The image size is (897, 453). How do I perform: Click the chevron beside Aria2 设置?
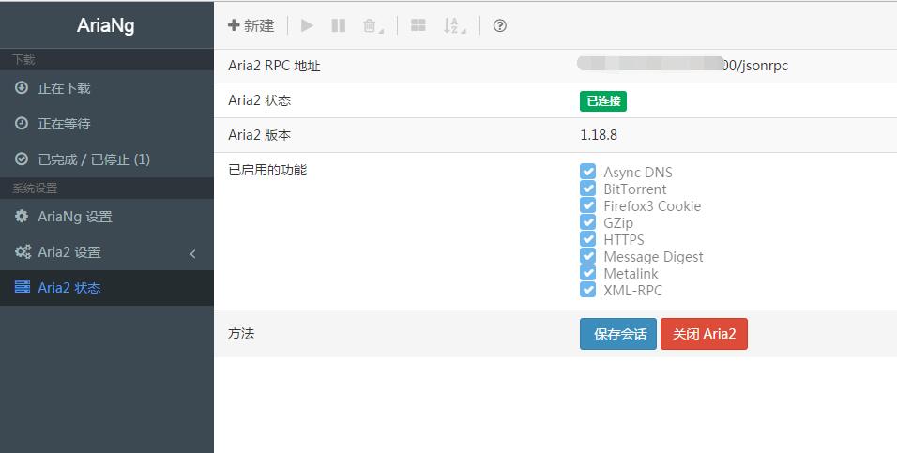pos(192,253)
